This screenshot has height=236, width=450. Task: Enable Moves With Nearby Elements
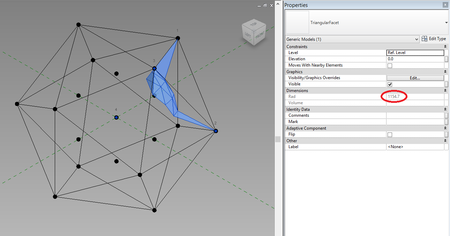coord(390,66)
